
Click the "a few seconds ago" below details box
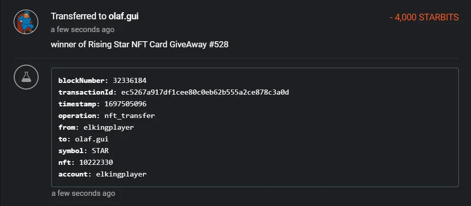[83, 193]
